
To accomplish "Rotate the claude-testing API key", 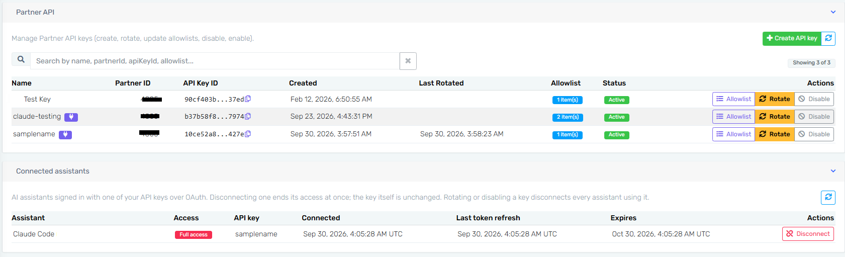I will coord(775,117).
